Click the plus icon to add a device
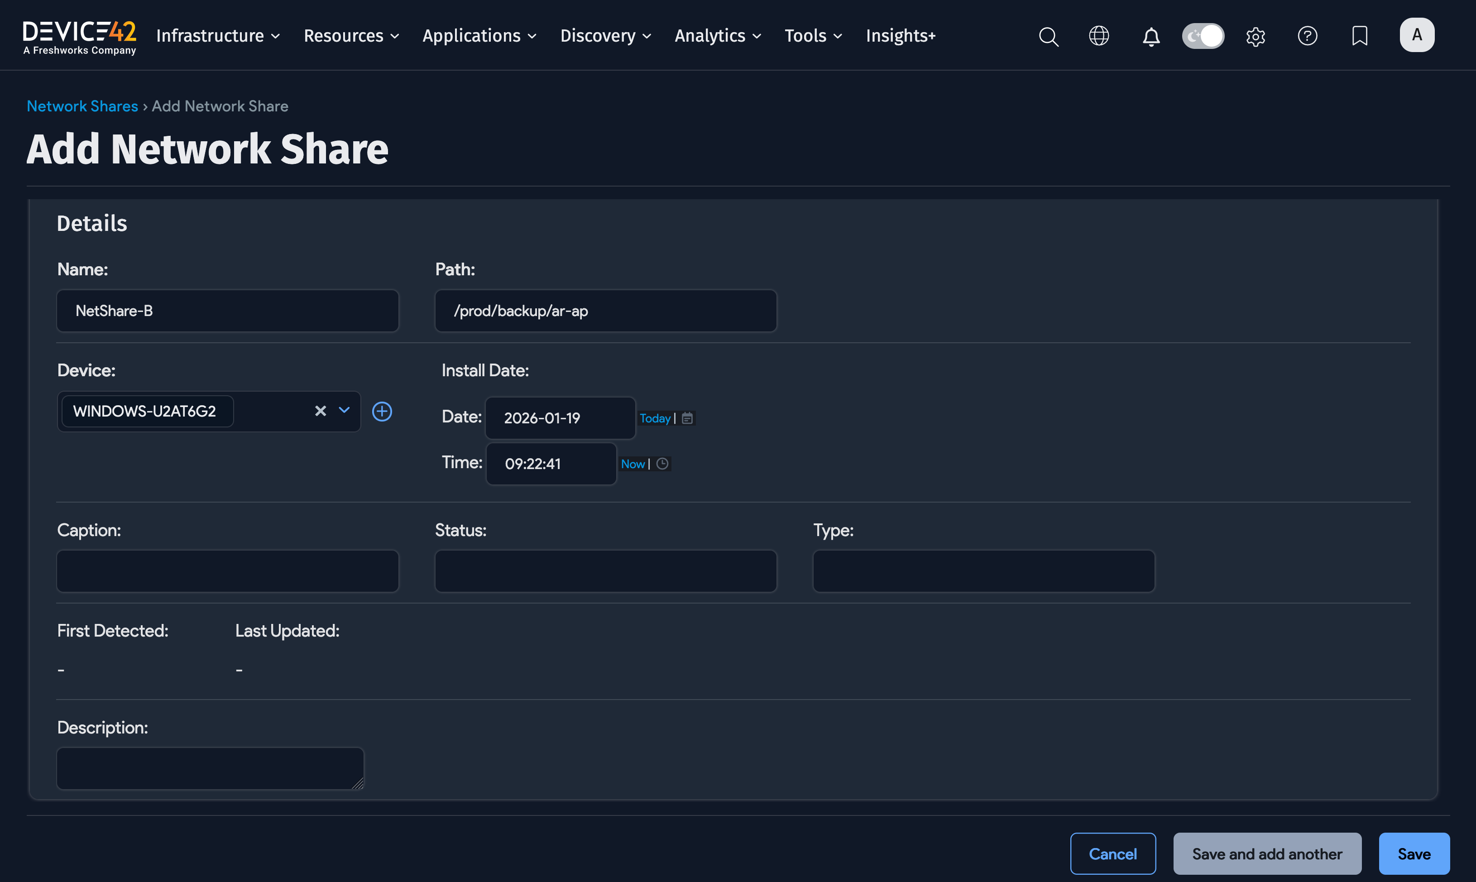The width and height of the screenshot is (1476, 882). point(382,411)
